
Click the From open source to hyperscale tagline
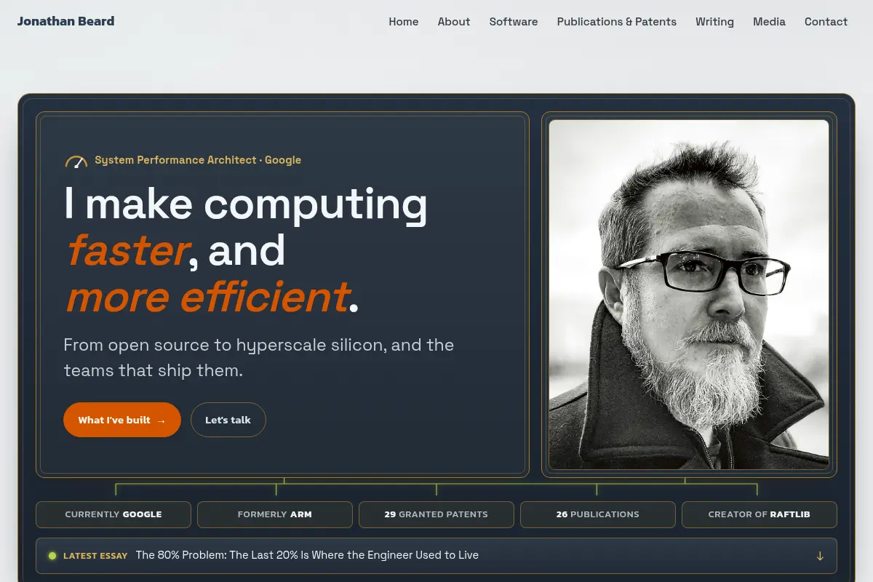(x=259, y=357)
